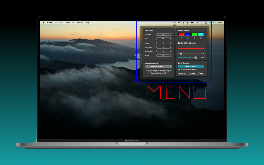Open the Edit menu

pos(62,22)
